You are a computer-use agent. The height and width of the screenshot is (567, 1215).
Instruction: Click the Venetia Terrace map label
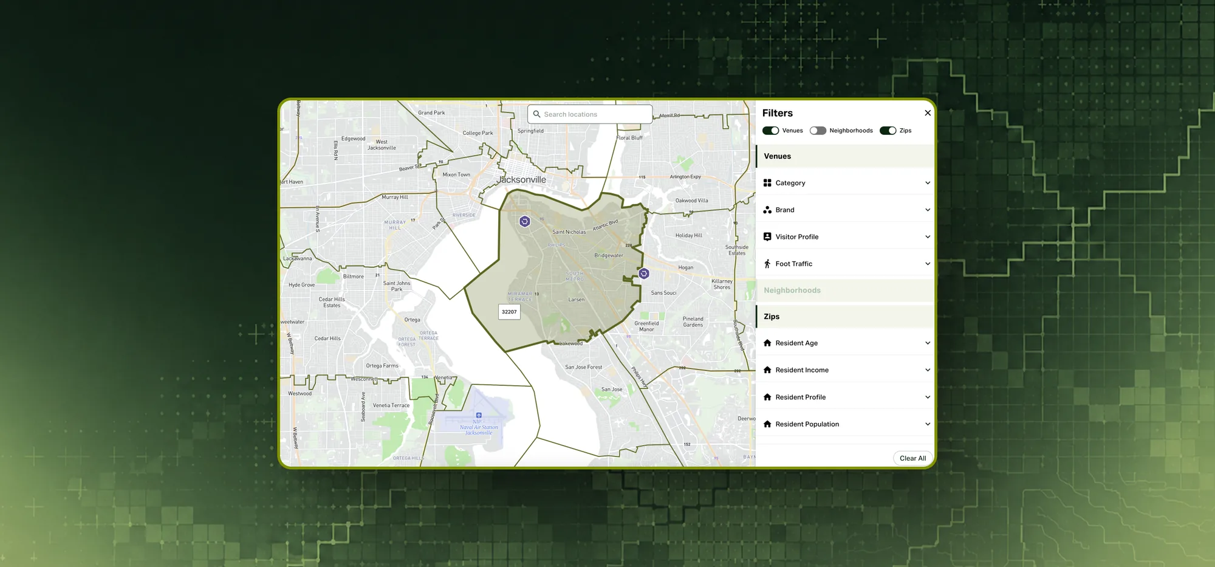point(391,405)
